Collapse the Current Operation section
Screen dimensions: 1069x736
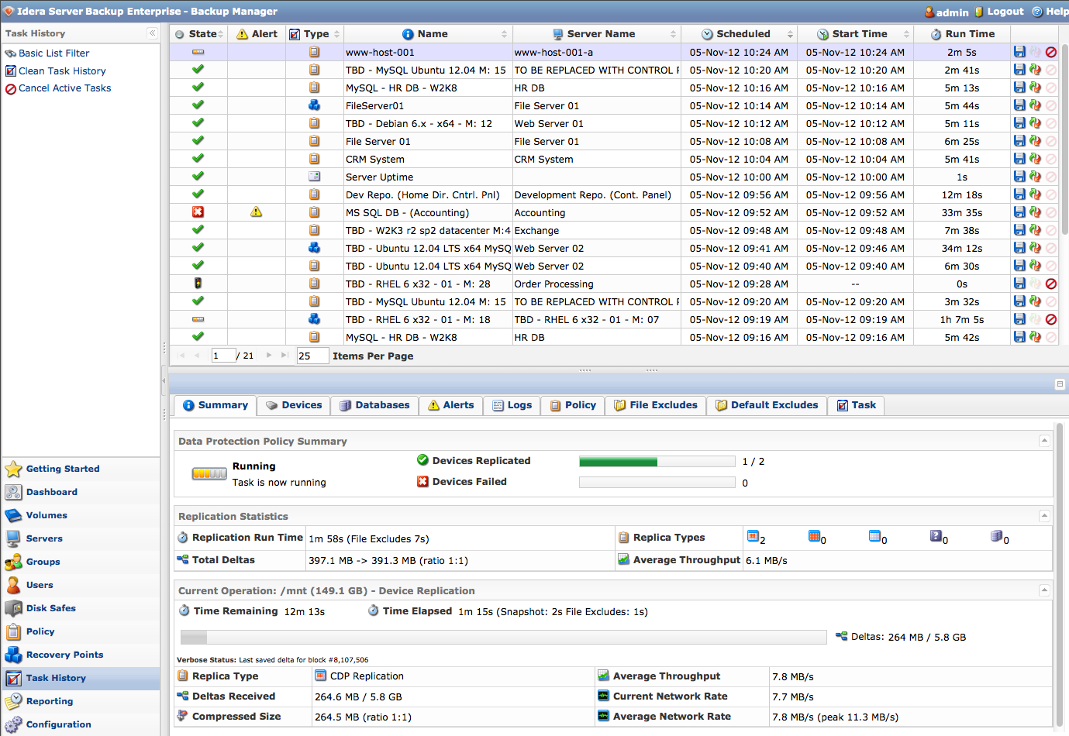click(x=1044, y=590)
